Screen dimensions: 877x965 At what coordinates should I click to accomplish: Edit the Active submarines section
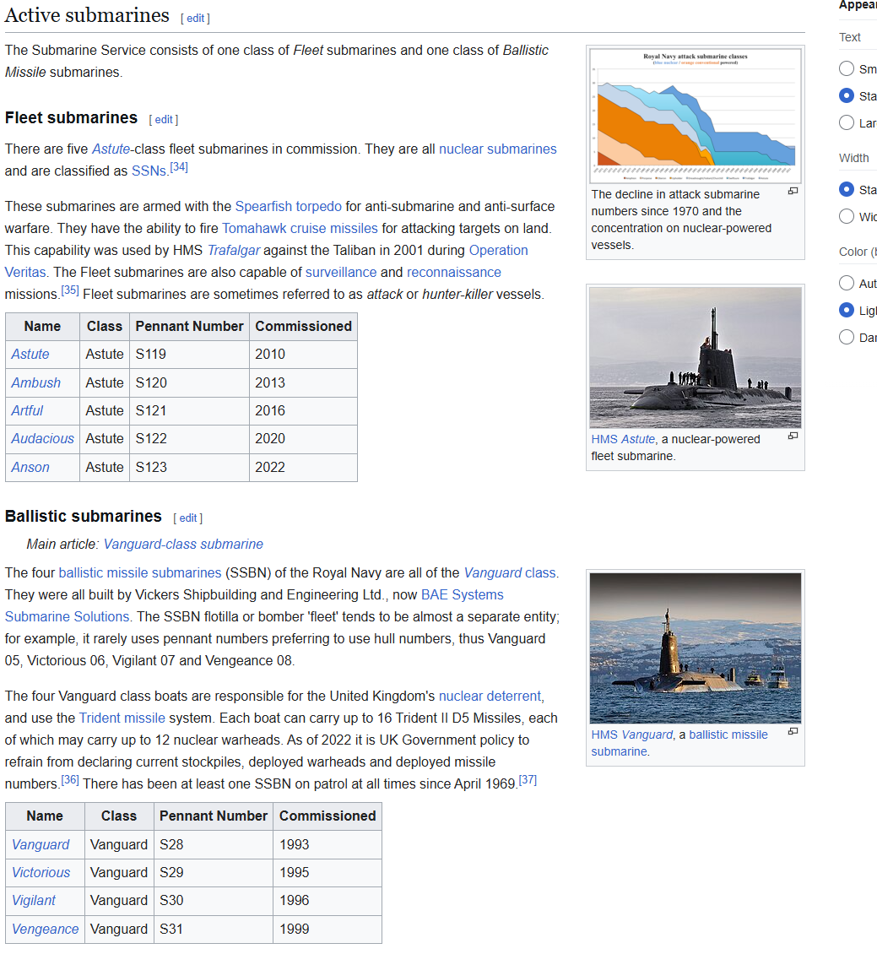click(x=195, y=19)
